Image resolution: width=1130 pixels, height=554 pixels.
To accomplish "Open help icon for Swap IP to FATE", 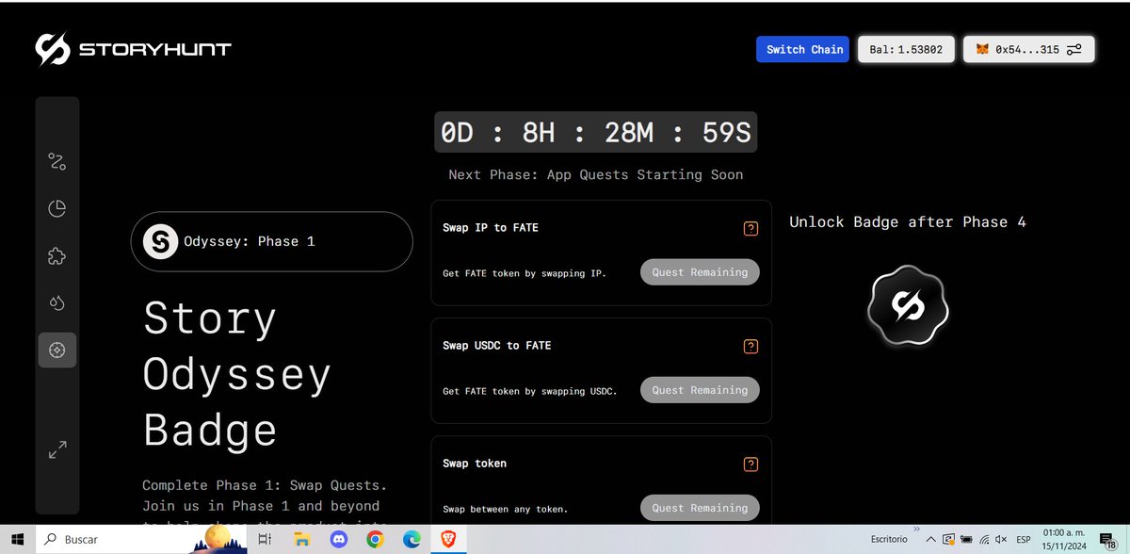I will point(751,228).
